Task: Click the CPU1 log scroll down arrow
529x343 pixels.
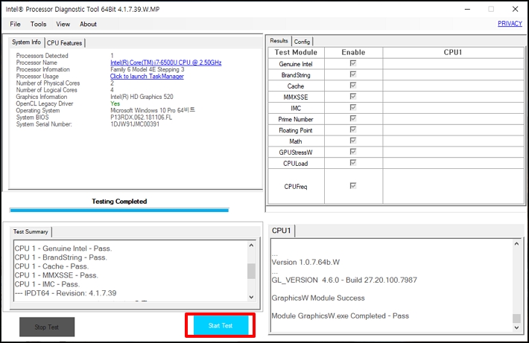Action: point(516,327)
